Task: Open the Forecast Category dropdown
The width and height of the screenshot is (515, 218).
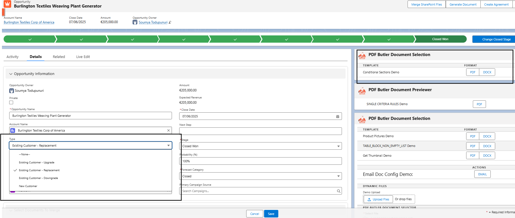Action: 260,176
